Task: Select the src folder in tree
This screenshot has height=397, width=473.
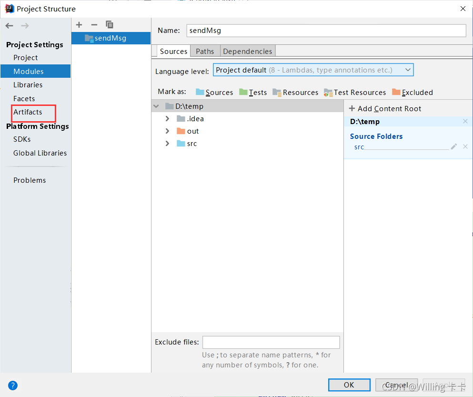Action: (x=247, y=144)
